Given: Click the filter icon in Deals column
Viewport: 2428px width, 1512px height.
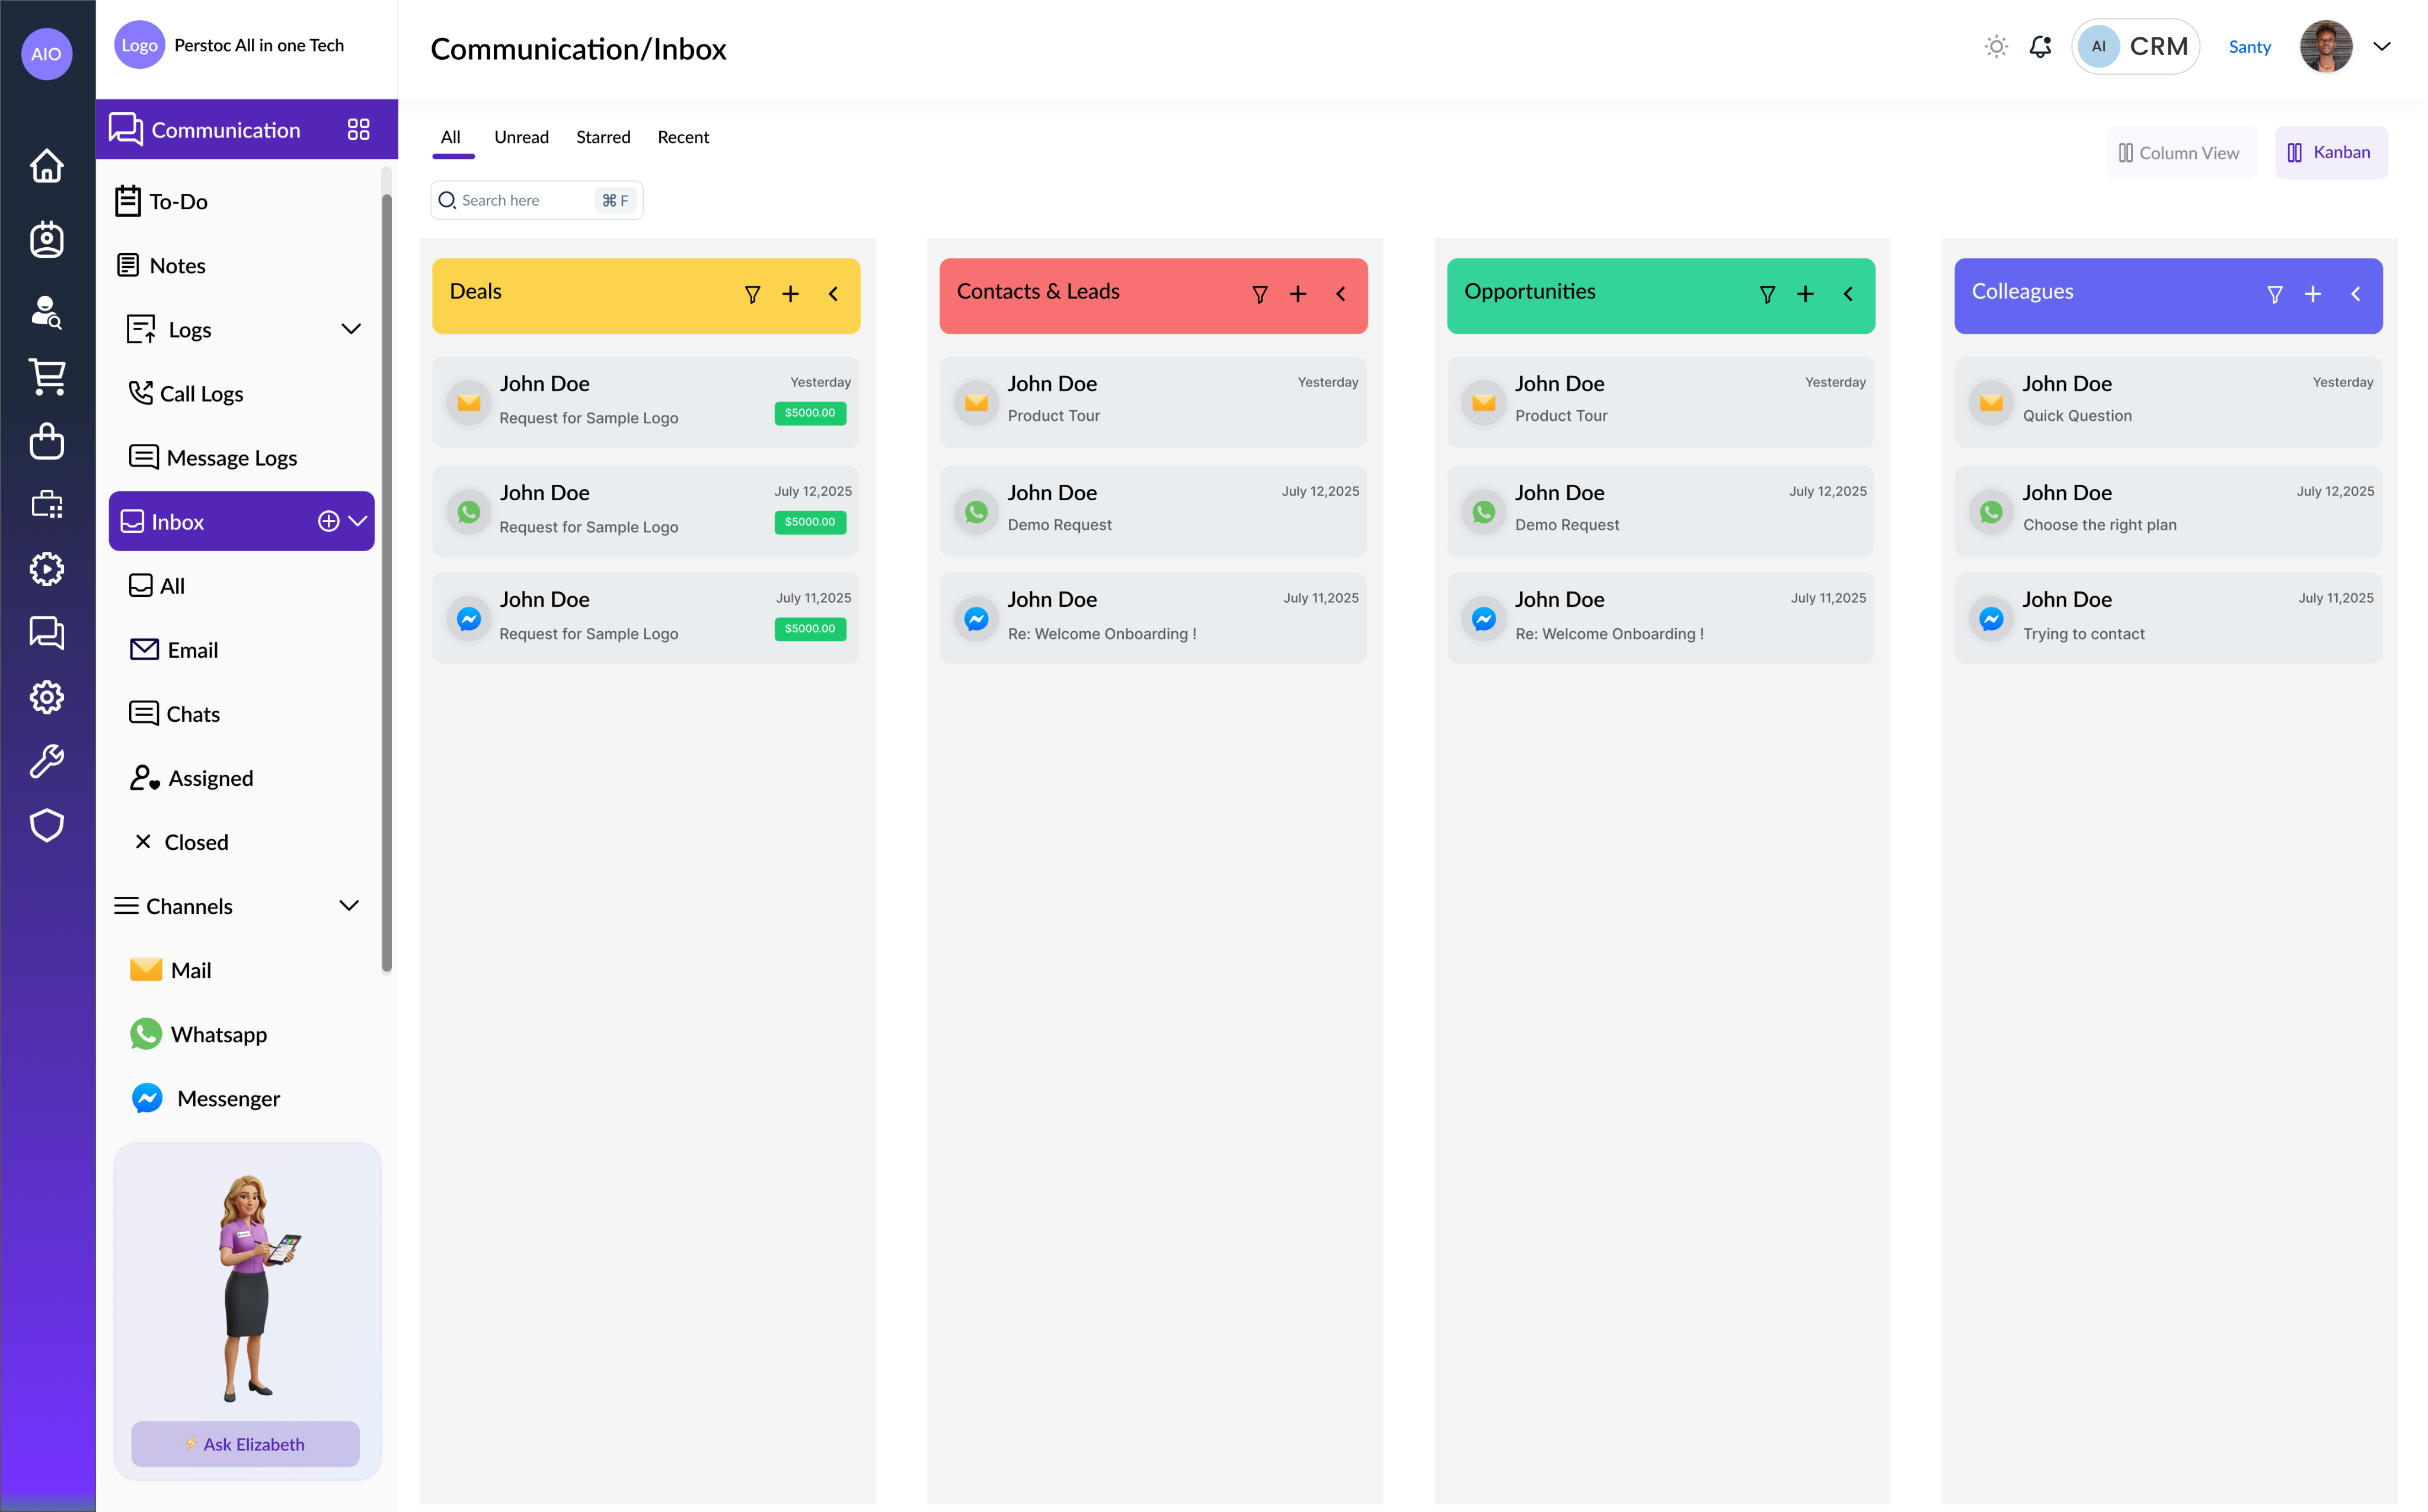Looking at the screenshot, I should [752, 294].
